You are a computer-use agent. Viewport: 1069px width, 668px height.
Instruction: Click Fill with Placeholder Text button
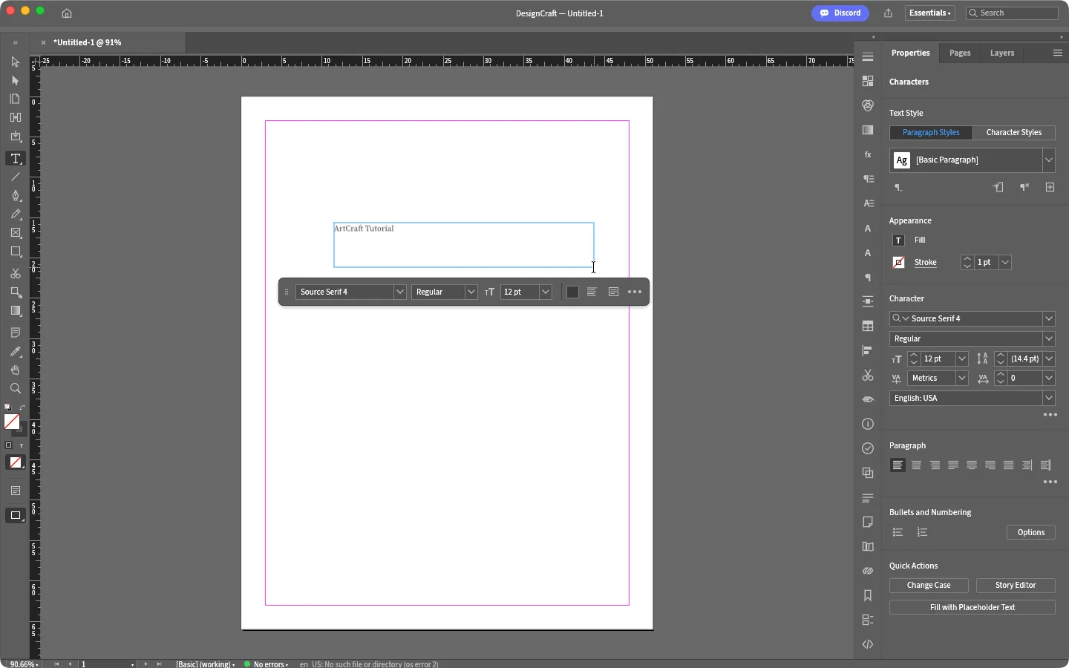coord(972,608)
